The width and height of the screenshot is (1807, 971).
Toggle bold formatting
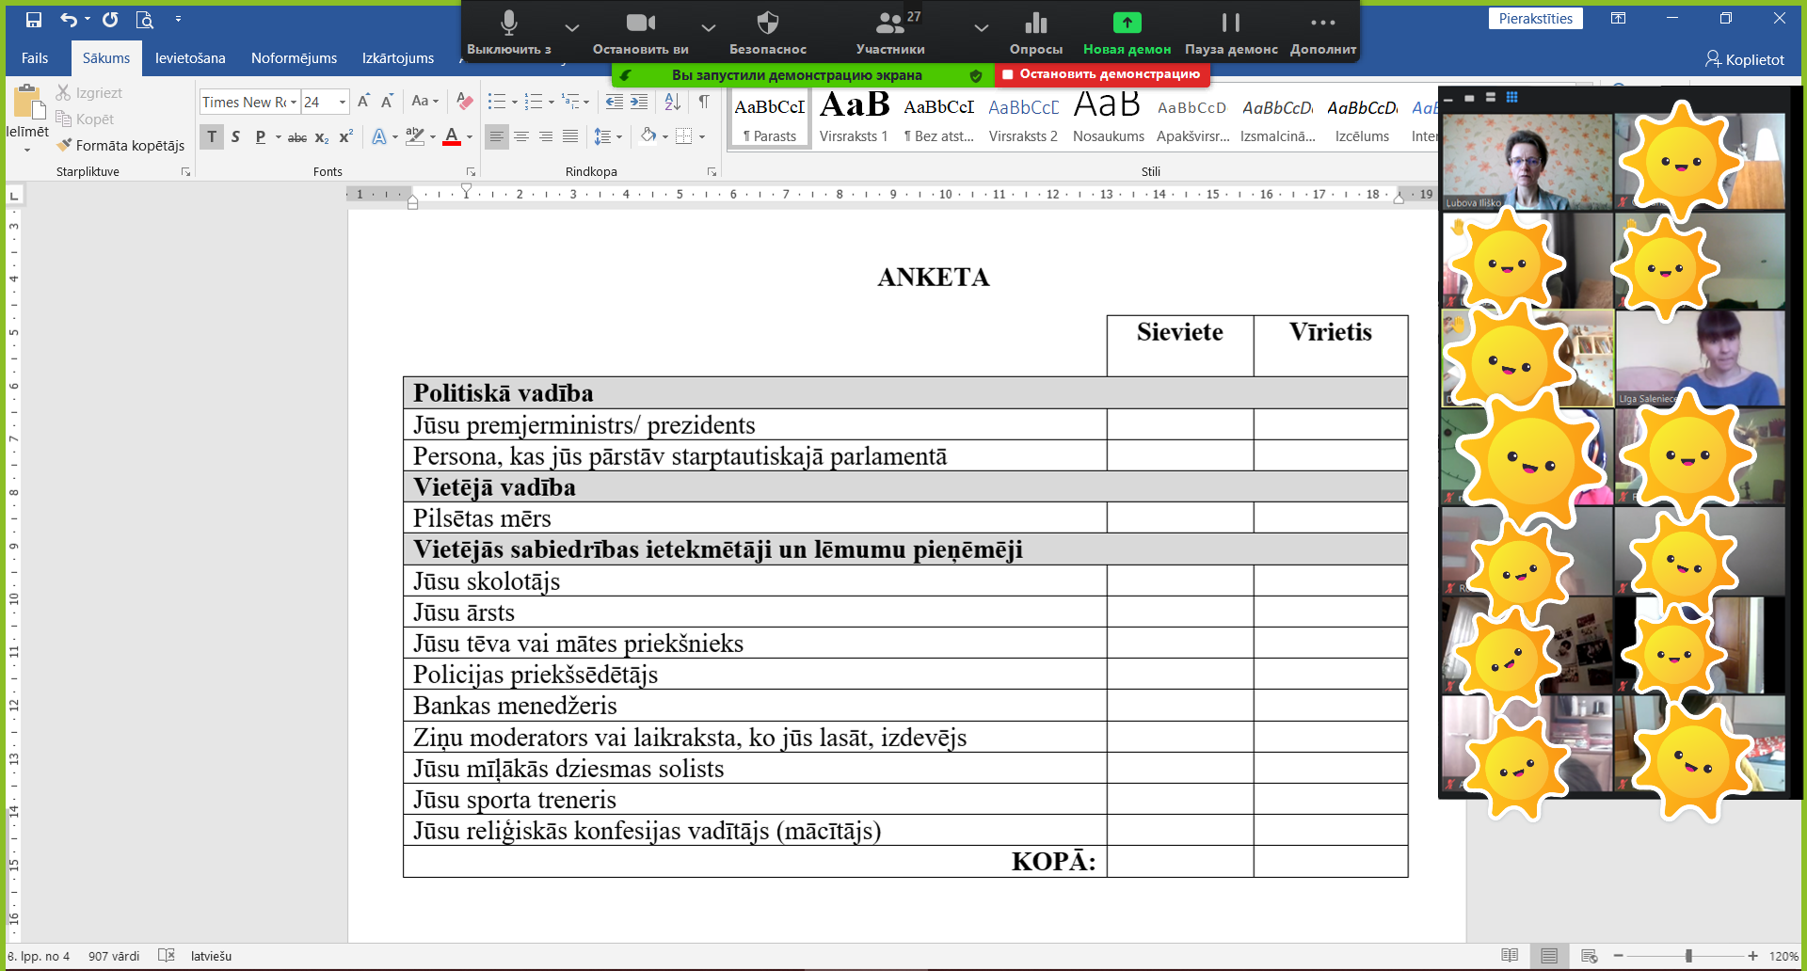(212, 136)
